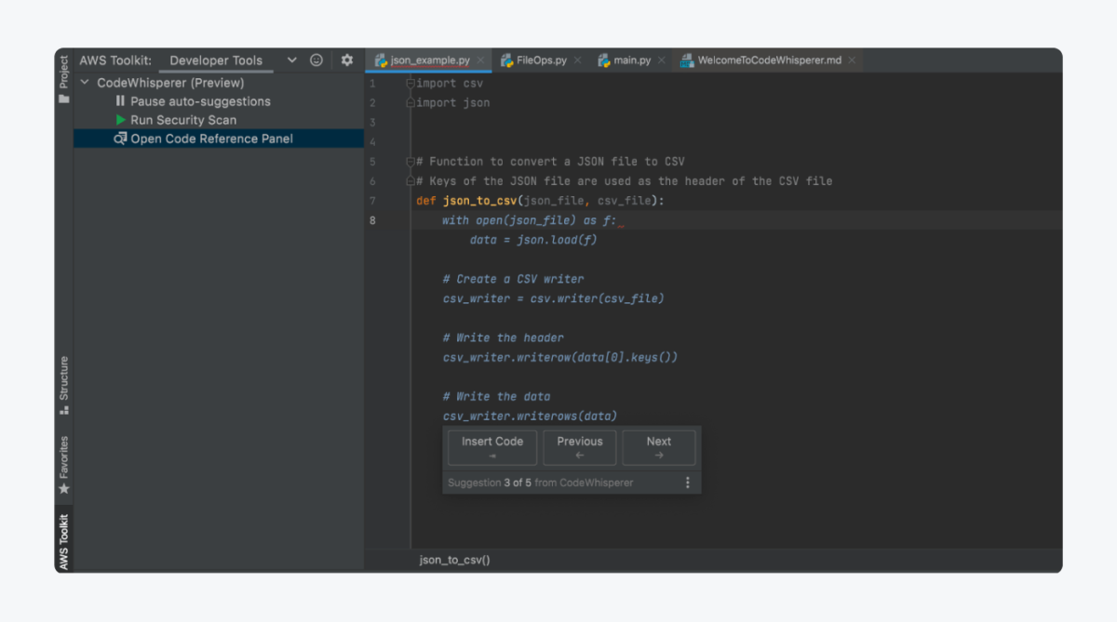Close the FileOps.py tab
The height and width of the screenshot is (622, 1117).
pyautogui.click(x=577, y=60)
